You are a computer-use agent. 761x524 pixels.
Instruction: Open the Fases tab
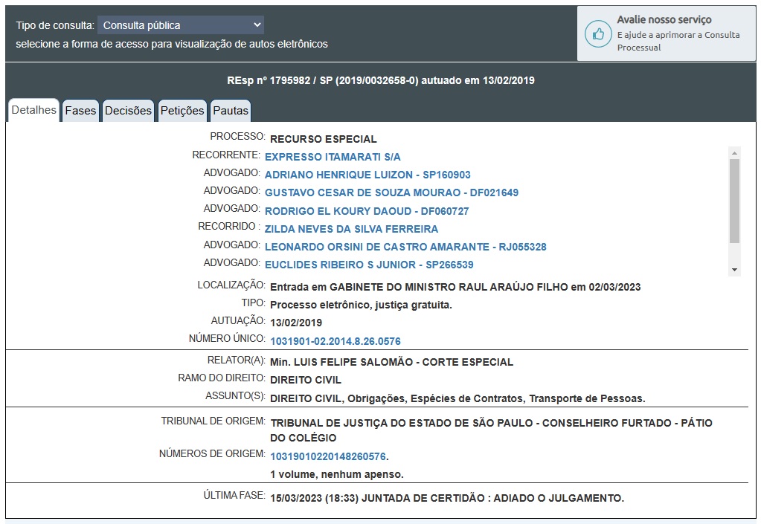[x=80, y=111]
